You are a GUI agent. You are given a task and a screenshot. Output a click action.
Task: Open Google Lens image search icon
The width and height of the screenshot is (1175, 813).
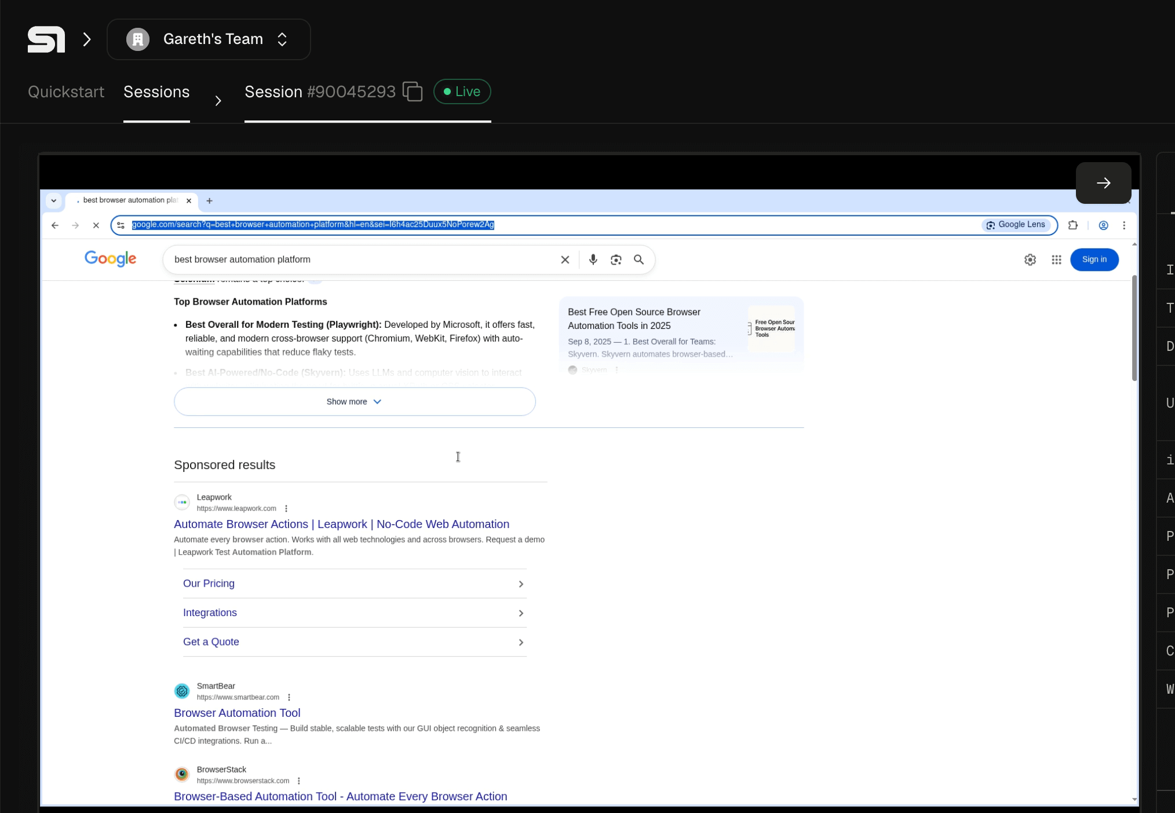(616, 259)
